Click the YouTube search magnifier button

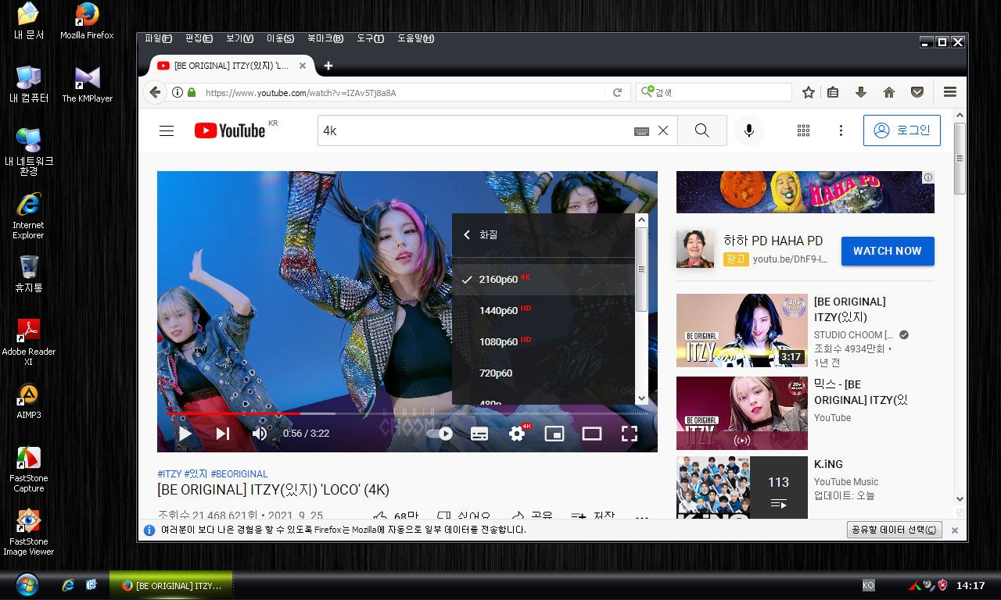tap(701, 130)
